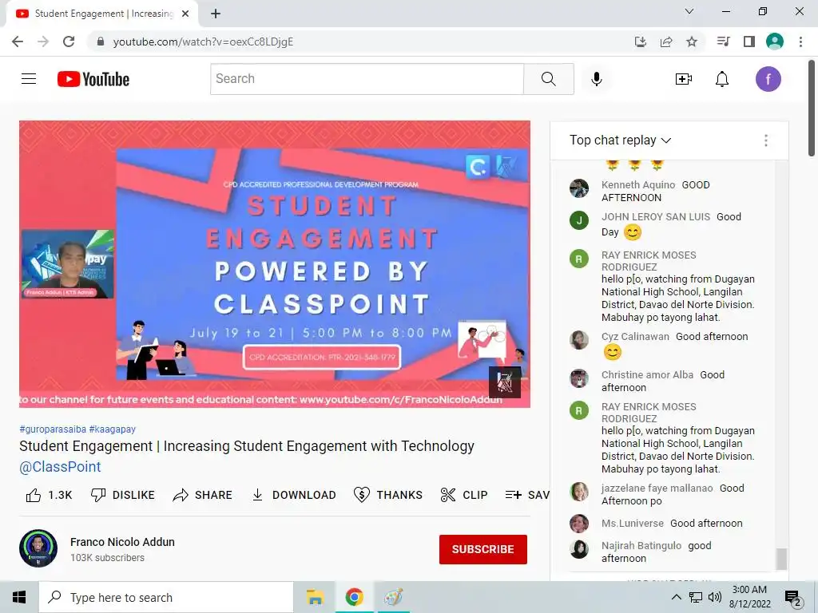The width and height of the screenshot is (818, 613).
Task: Like the video with thumbs up
Action: pos(49,495)
